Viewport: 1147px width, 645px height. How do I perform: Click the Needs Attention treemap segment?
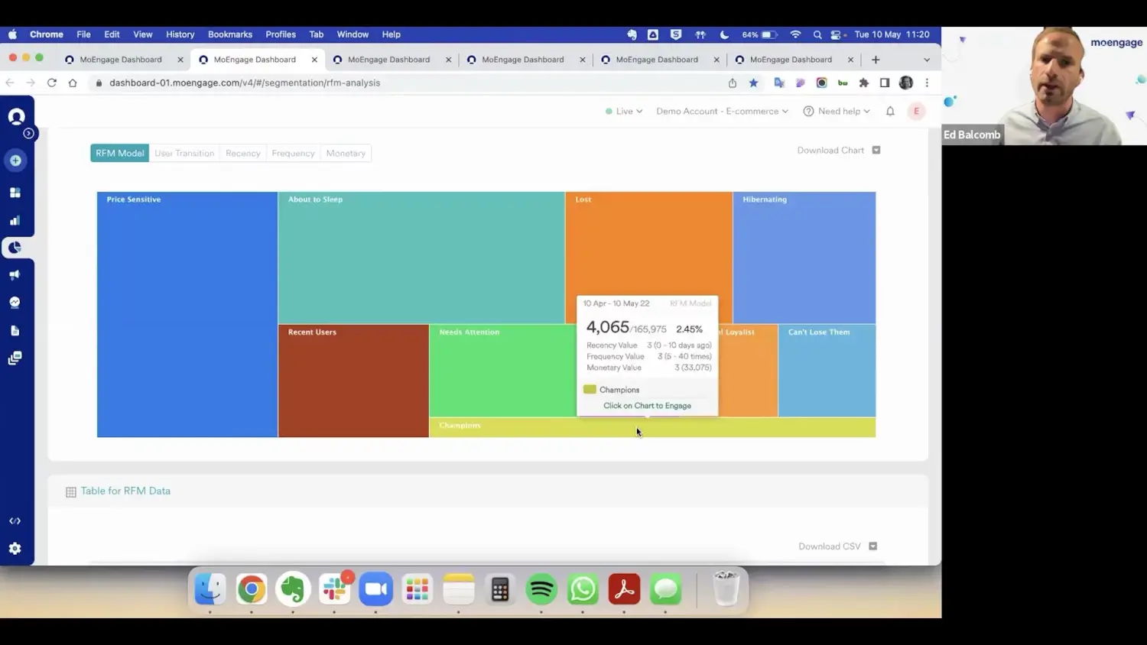[502, 371]
